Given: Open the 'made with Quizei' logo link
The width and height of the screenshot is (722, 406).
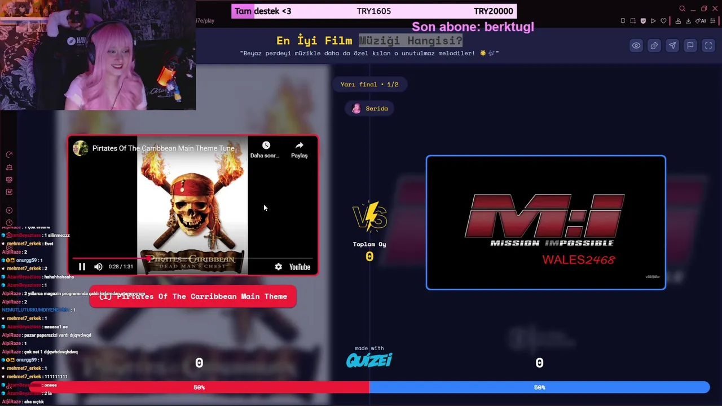Looking at the screenshot, I should 369,357.
